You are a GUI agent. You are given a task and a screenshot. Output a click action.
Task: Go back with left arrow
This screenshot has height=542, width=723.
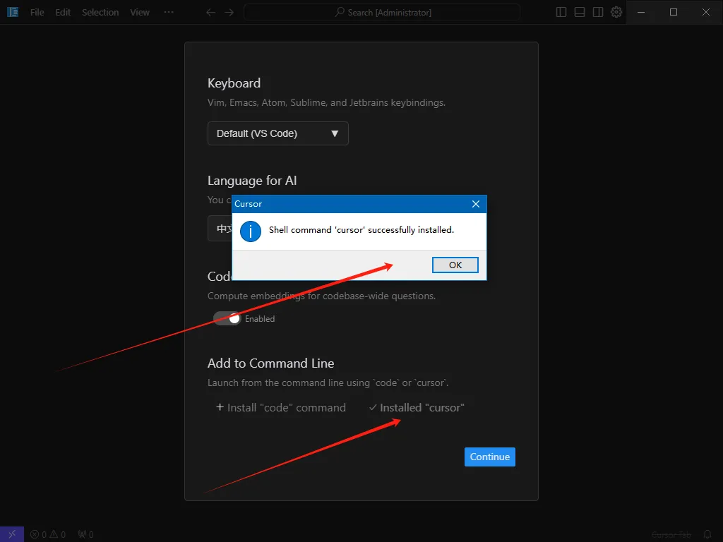210,13
